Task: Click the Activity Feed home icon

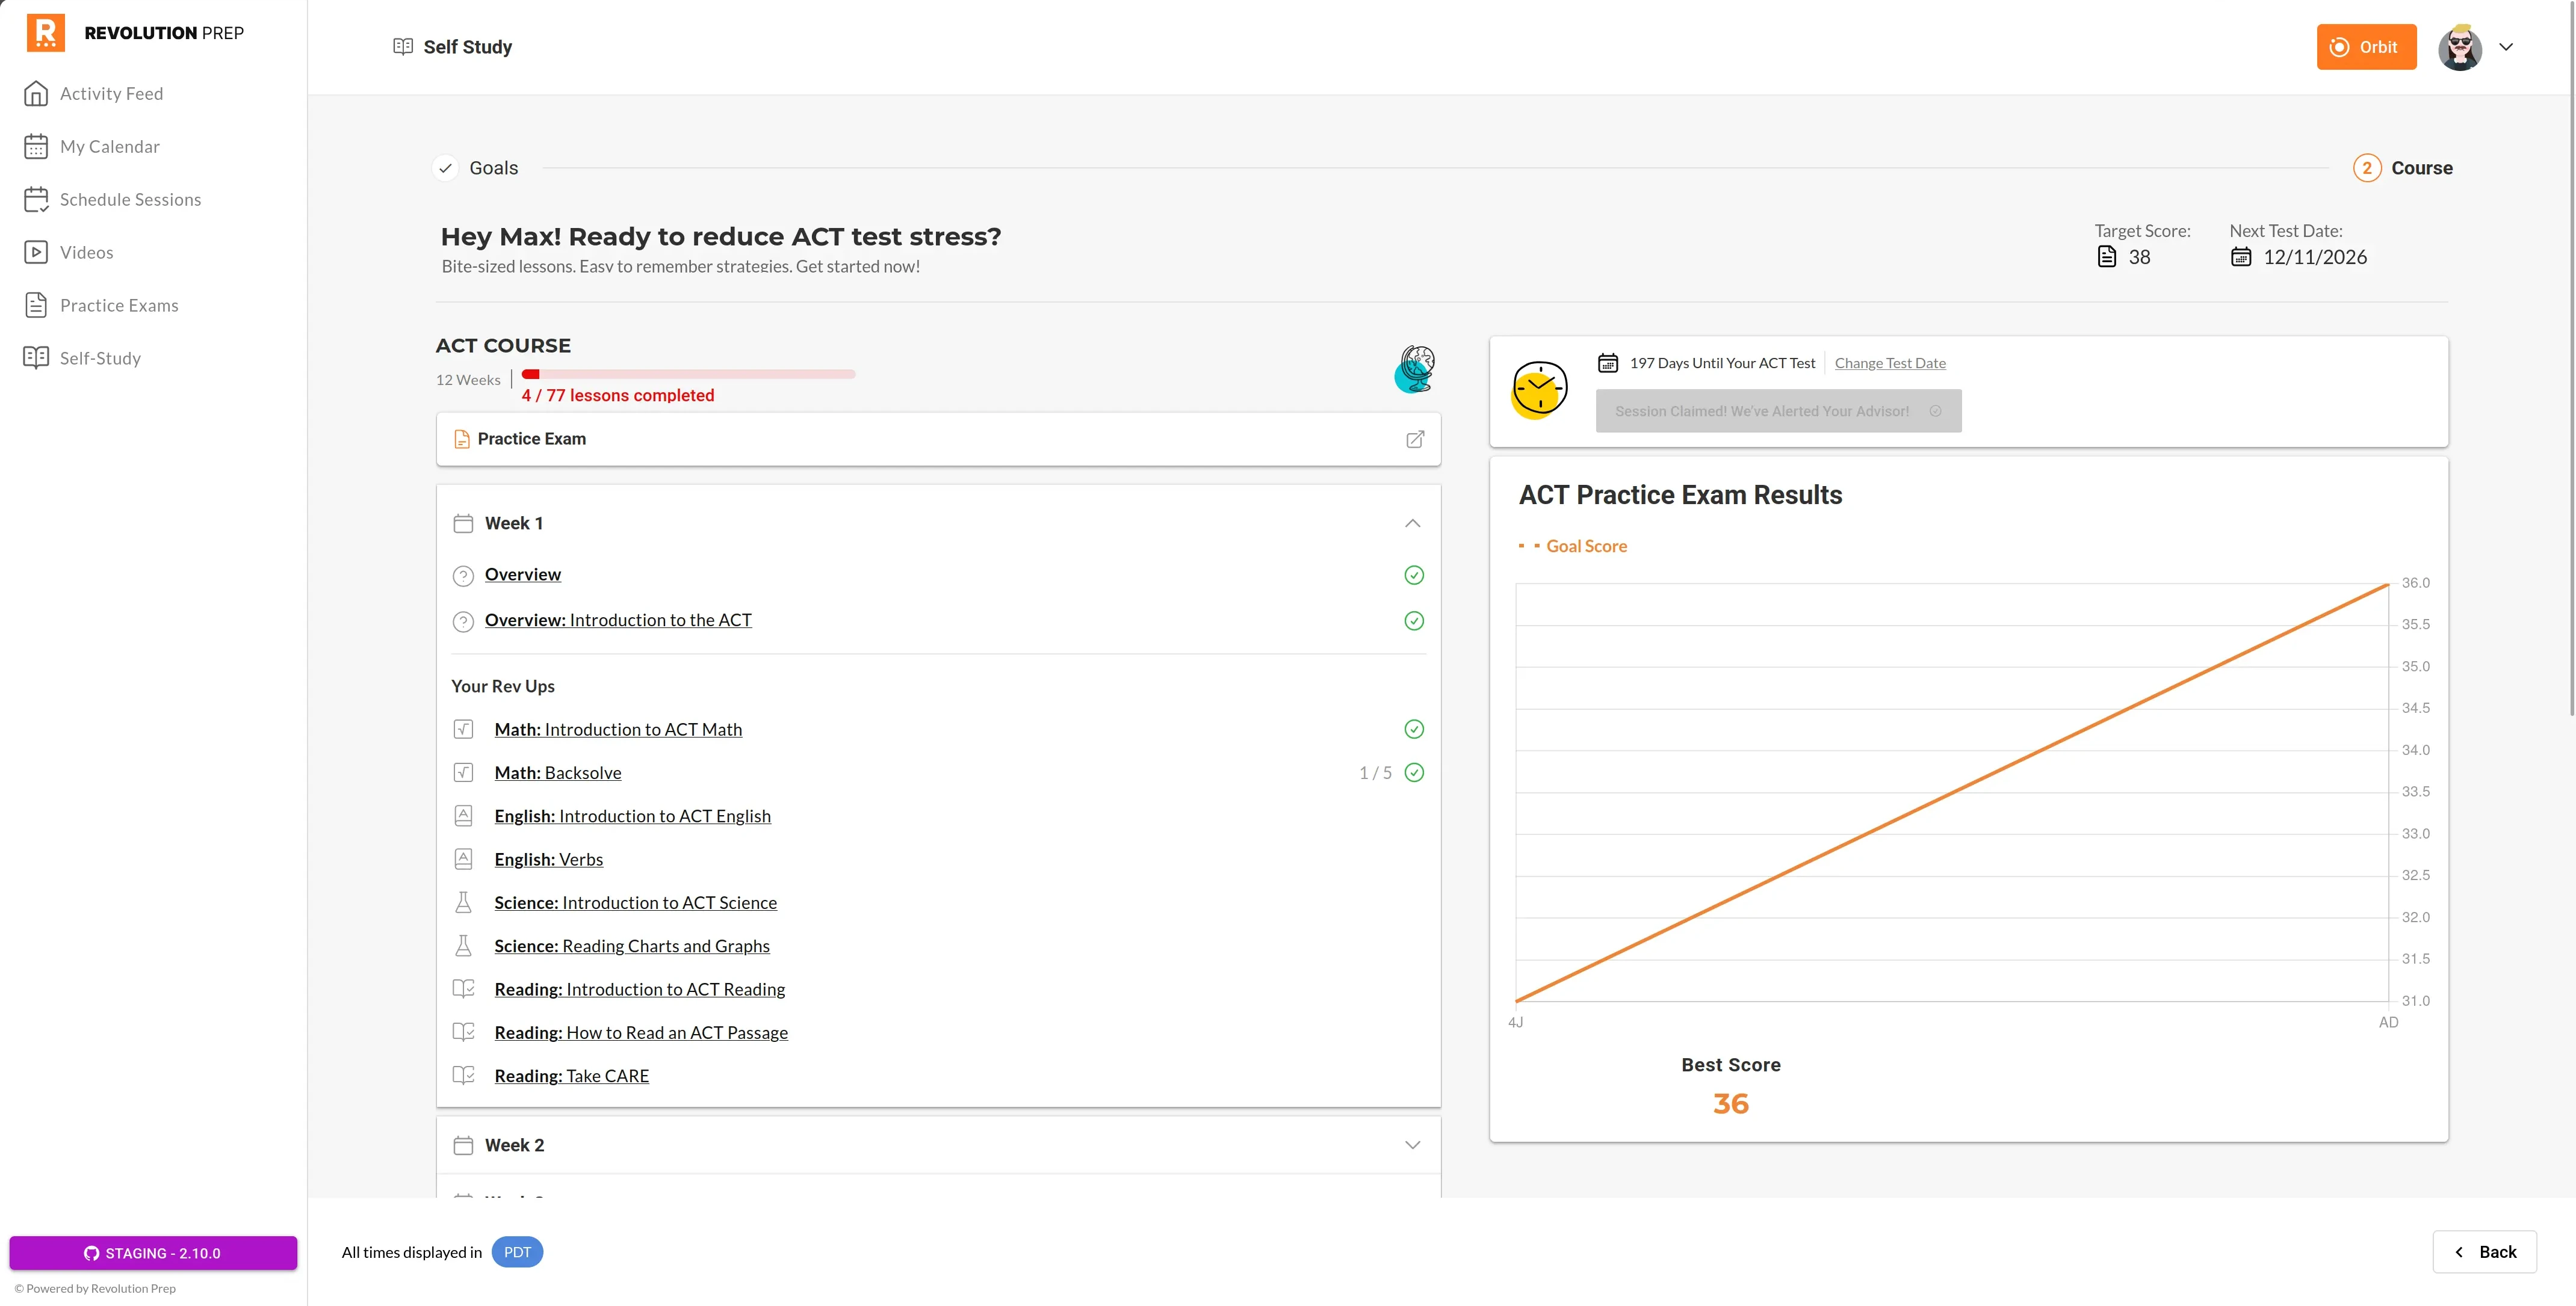Action: click(36, 93)
